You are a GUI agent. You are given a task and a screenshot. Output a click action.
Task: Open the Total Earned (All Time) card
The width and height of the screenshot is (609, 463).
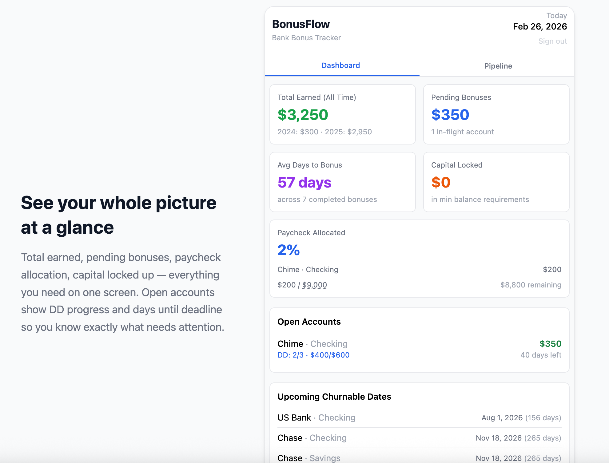[x=342, y=114]
